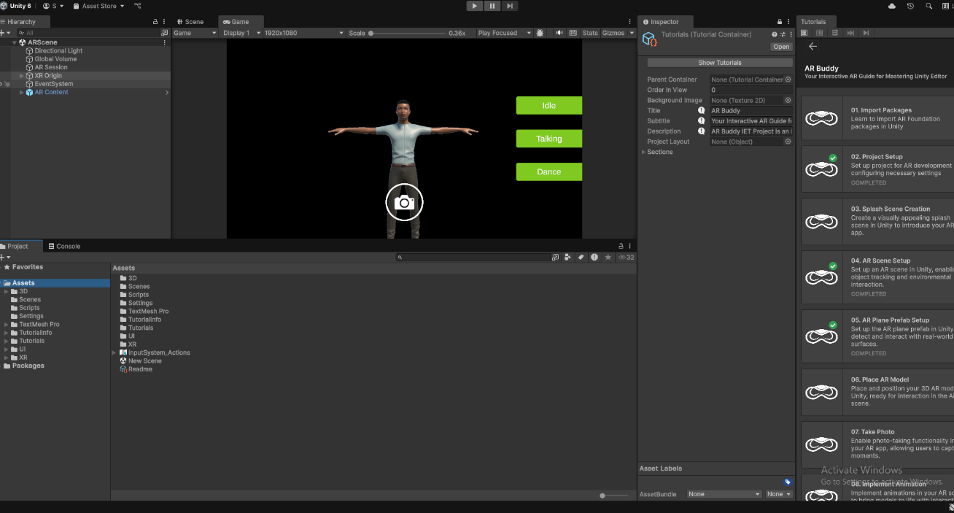Open Project search-by-label filter icon
This screenshot has height=513, width=954.
point(581,257)
